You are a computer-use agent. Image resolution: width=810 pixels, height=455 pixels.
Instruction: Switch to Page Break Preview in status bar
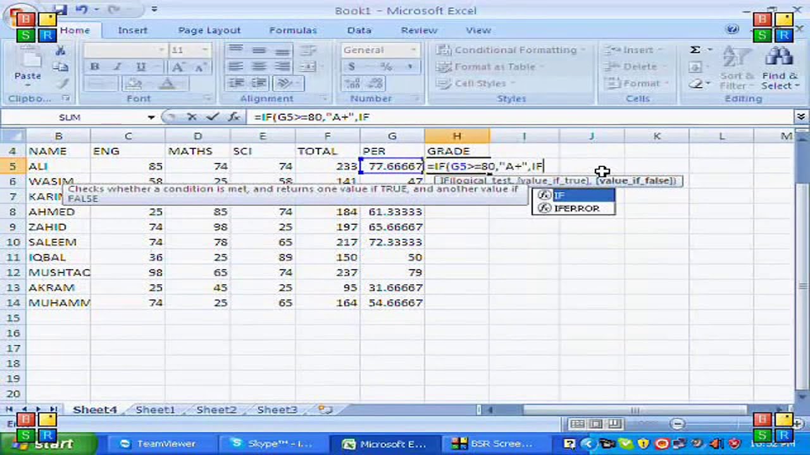(x=613, y=424)
